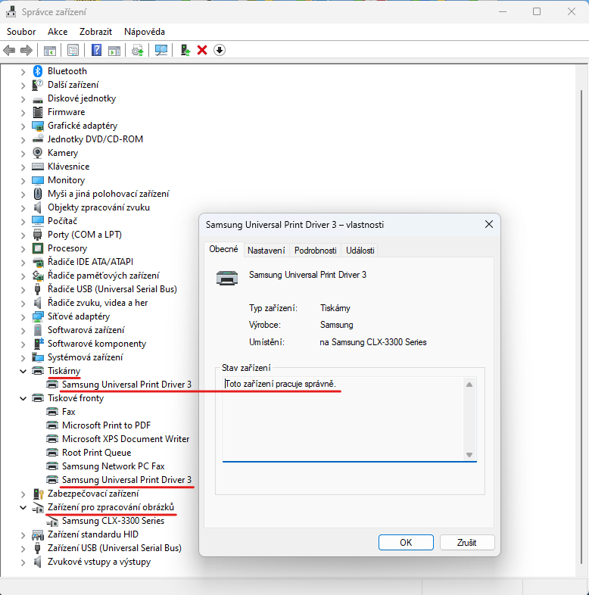Click the Jednotky DVD/CD-ROM drive icon
The image size is (589, 595).
coord(38,139)
